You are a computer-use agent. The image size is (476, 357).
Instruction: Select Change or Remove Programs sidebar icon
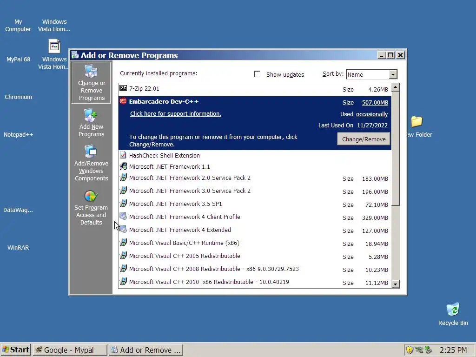pyautogui.click(x=91, y=71)
